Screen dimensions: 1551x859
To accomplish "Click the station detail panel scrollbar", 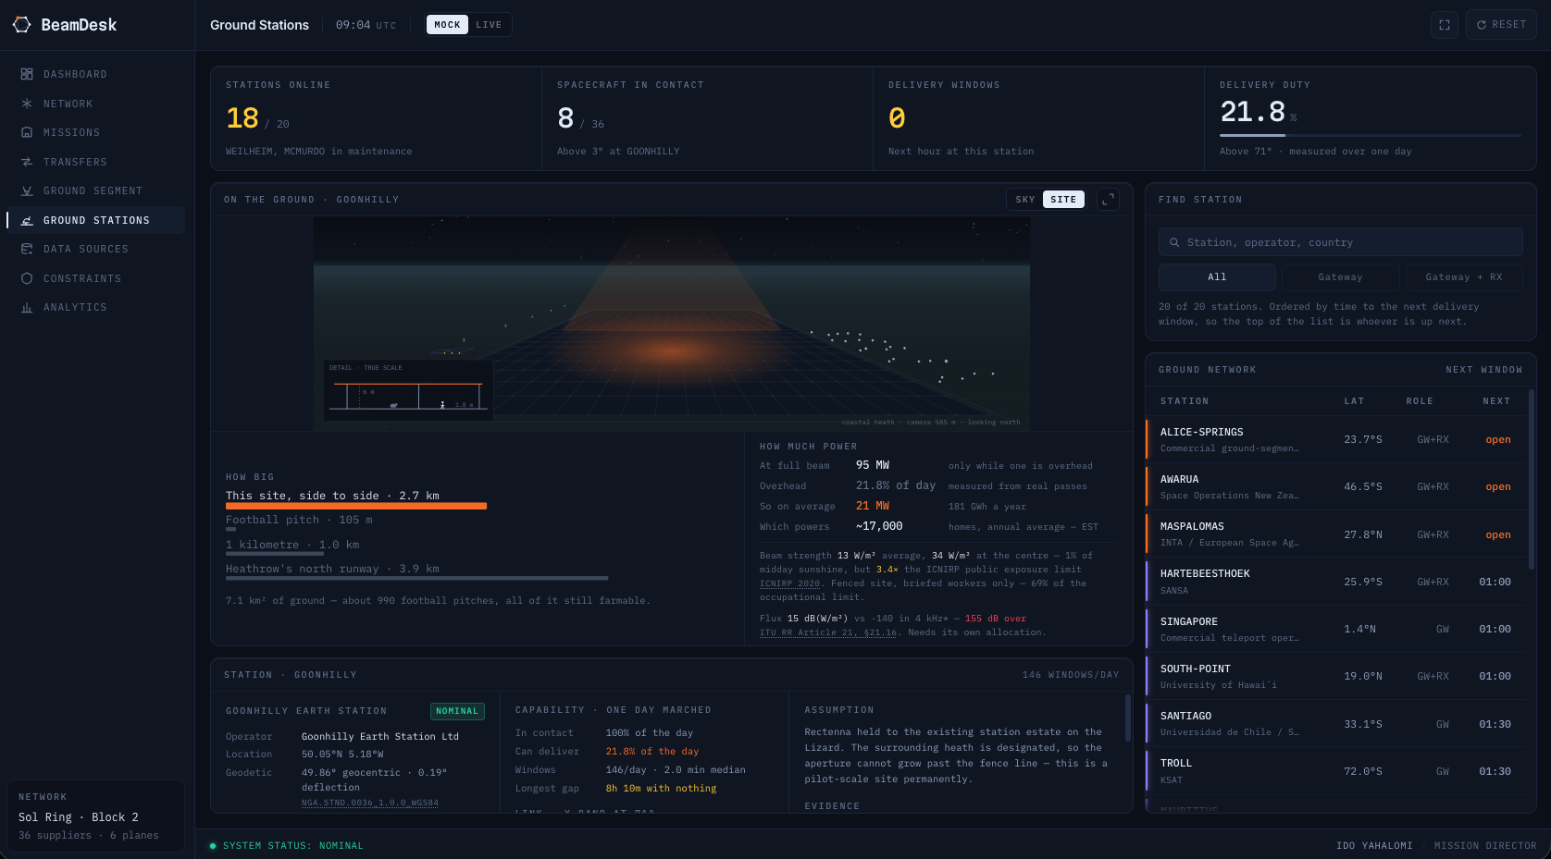I will click(x=1127, y=718).
